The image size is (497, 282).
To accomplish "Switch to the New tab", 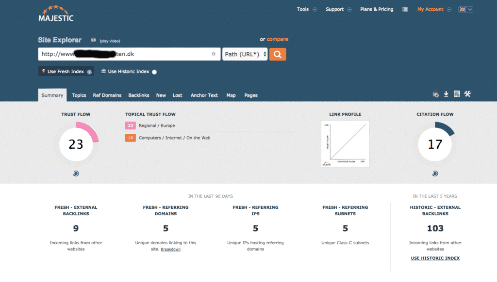I will pyautogui.click(x=161, y=95).
